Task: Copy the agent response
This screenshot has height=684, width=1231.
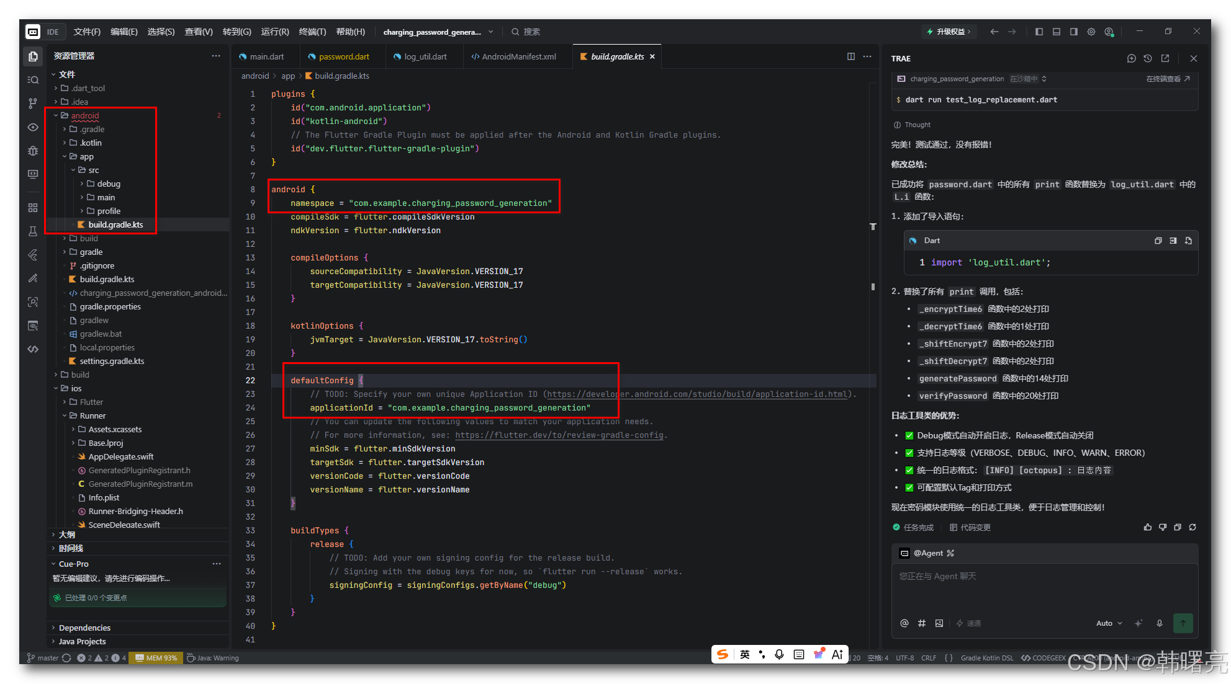Action: tap(1178, 527)
